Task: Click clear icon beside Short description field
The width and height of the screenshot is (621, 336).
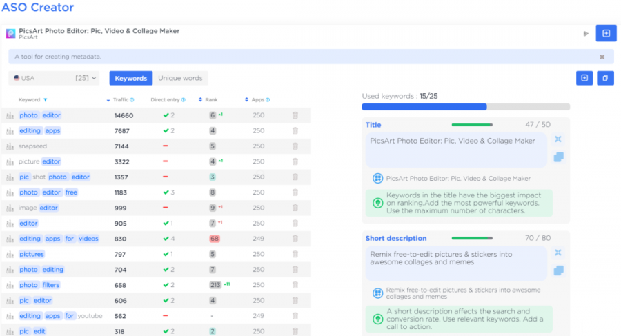Action: point(558,253)
